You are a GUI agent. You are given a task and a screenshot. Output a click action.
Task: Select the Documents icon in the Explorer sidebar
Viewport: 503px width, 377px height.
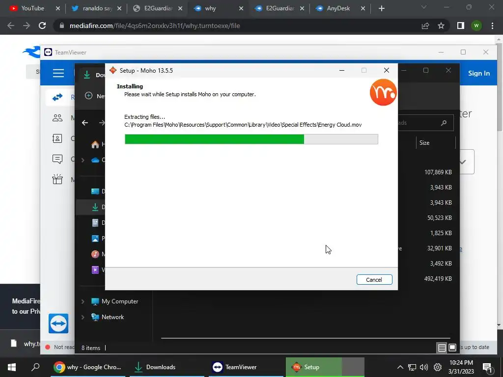[x=95, y=223]
